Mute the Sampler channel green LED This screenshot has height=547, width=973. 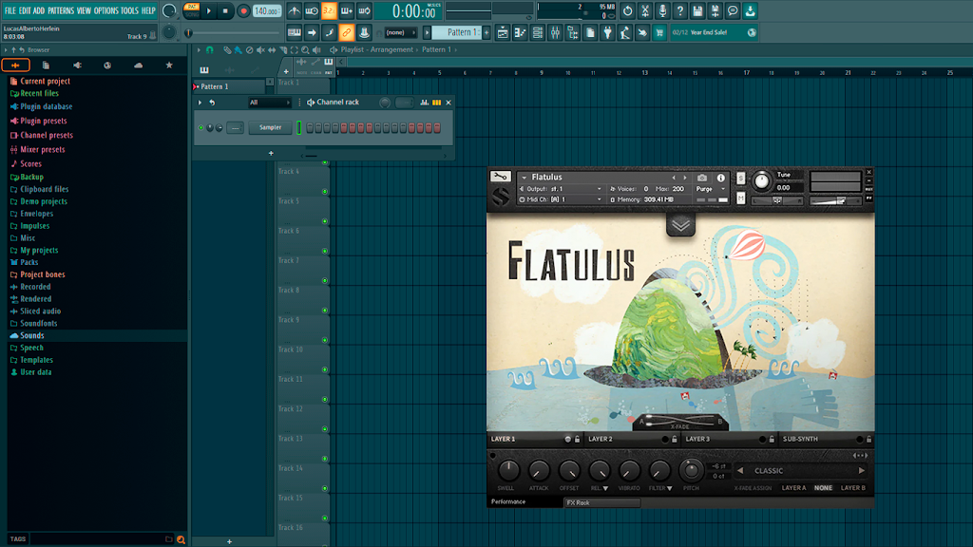pos(201,128)
